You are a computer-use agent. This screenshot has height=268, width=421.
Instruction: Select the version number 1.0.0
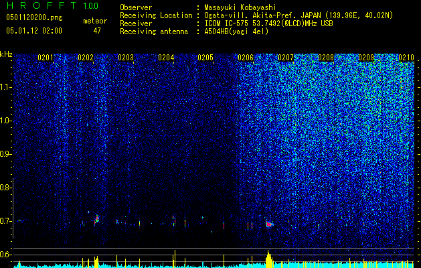pos(90,6)
